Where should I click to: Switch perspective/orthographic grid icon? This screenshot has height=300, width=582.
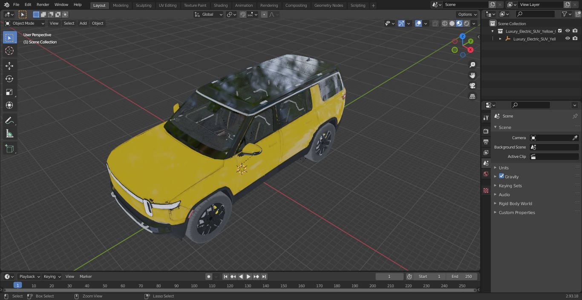pos(472,97)
